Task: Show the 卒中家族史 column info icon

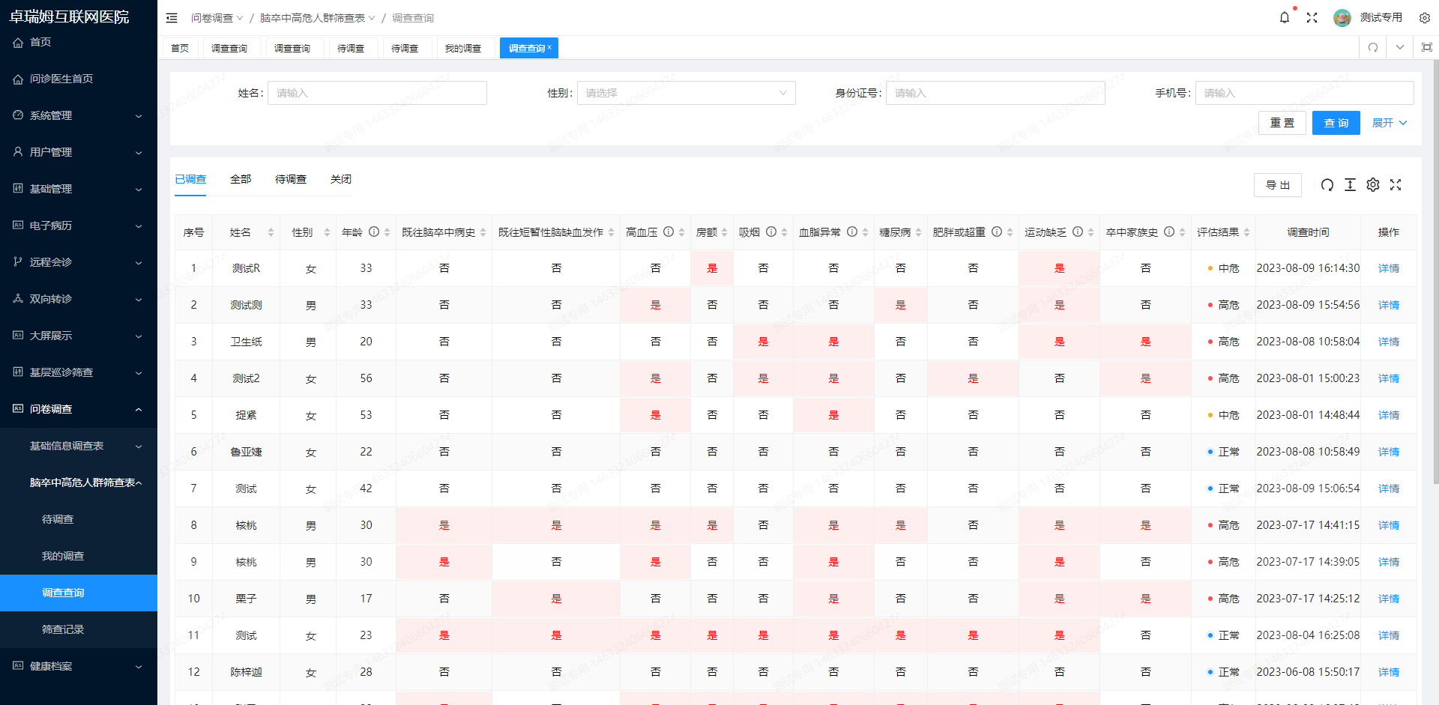Action: pos(1168,232)
